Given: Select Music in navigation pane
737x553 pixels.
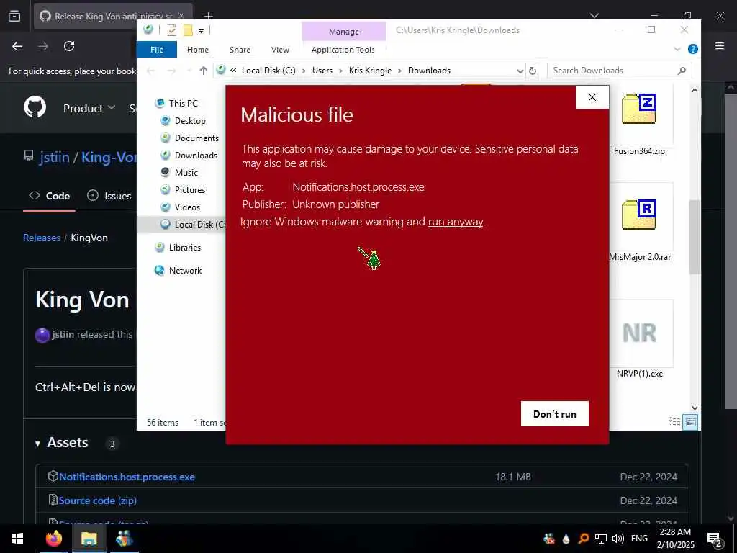Looking at the screenshot, I should 186,173.
